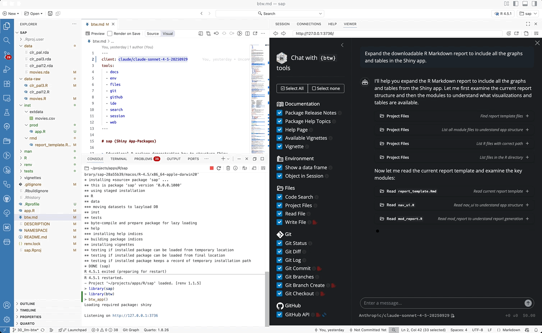
Task: Collapse the chat tools sidebar chevron
Action: tap(342, 45)
